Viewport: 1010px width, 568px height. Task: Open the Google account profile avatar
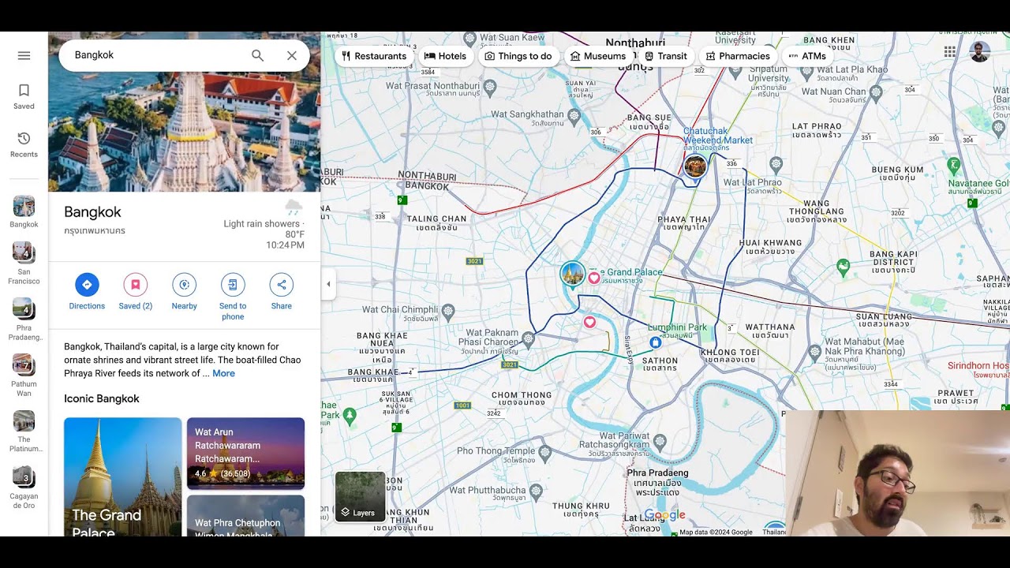point(979,52)
